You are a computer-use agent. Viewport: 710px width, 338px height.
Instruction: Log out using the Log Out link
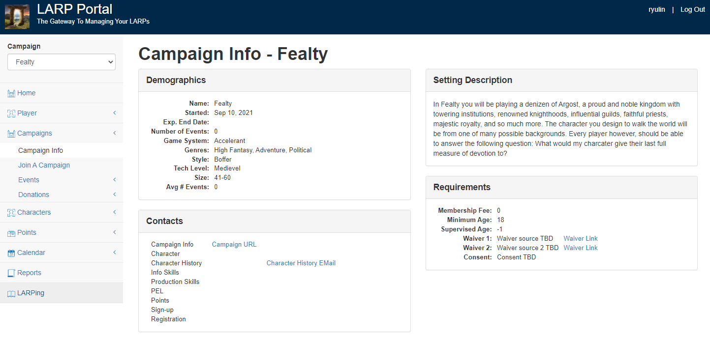(692, 9)
